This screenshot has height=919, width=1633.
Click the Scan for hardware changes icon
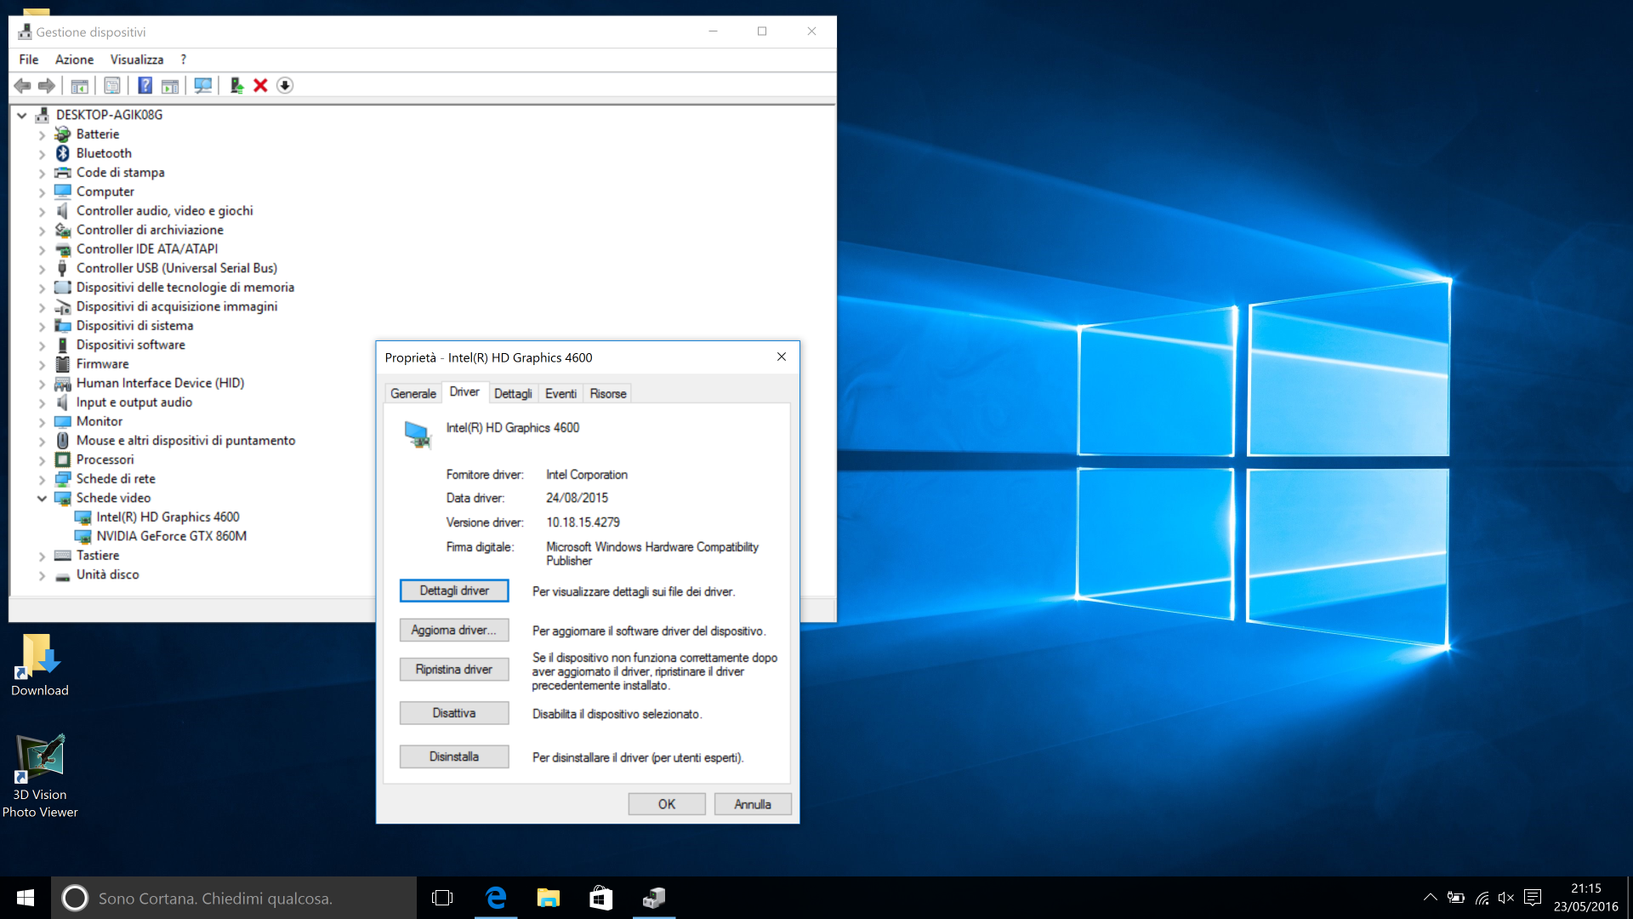[202, 85]
